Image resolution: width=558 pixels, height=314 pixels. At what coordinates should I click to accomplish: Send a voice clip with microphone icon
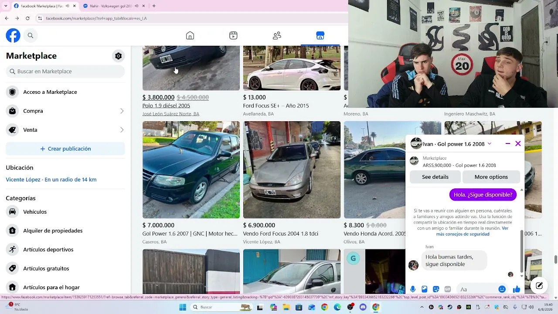coord(413,289)
